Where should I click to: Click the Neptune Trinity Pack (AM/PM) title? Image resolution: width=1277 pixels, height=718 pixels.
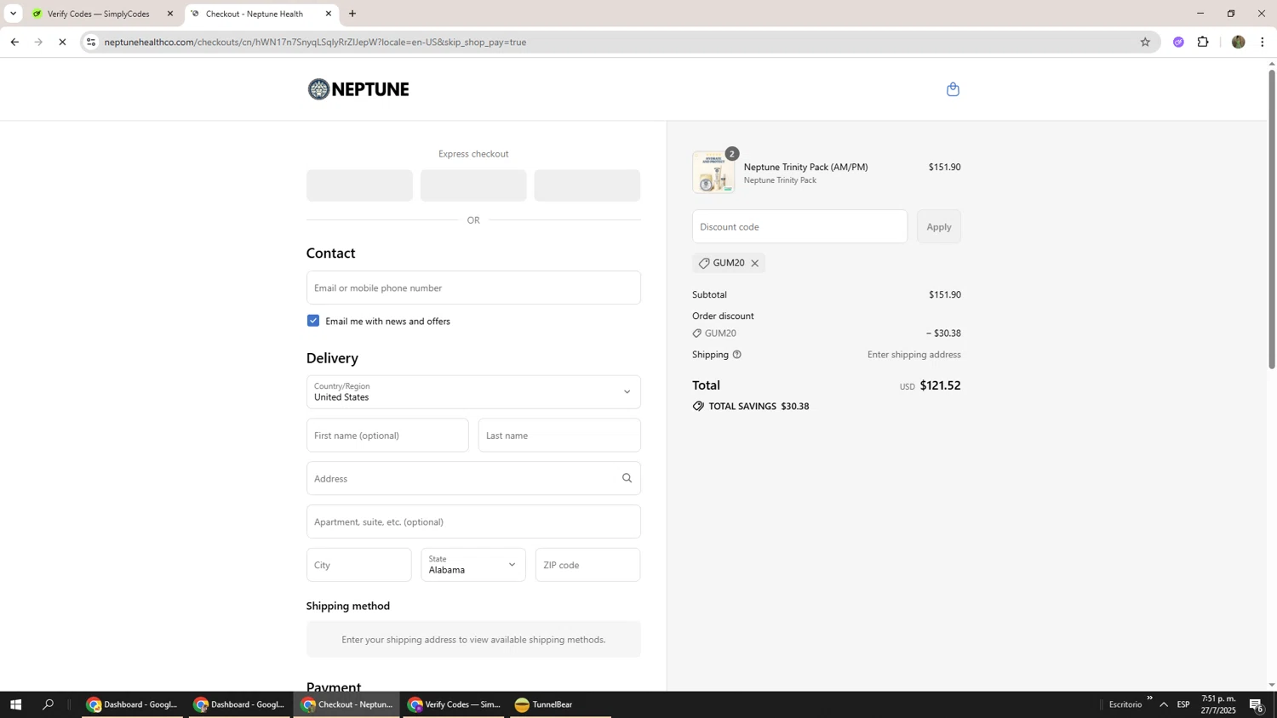click(x=805, y=167)
